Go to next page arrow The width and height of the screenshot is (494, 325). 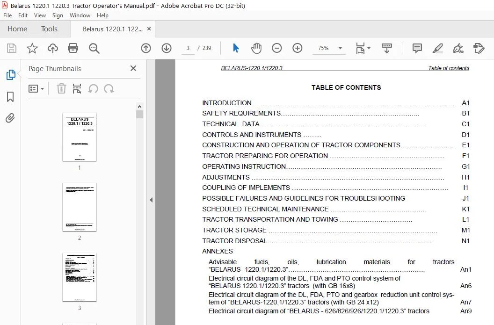point(167,48)
